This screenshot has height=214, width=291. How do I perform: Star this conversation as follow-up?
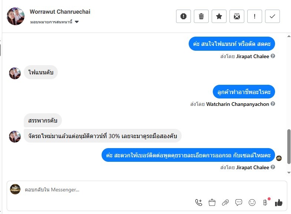[x=219, y=16]
